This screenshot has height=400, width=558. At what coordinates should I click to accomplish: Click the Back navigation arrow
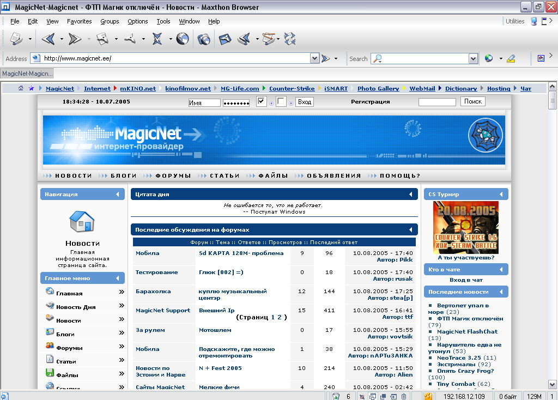[48, 39]
